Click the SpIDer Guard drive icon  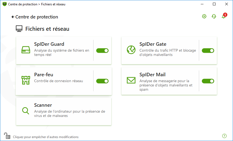pos(26,50)
